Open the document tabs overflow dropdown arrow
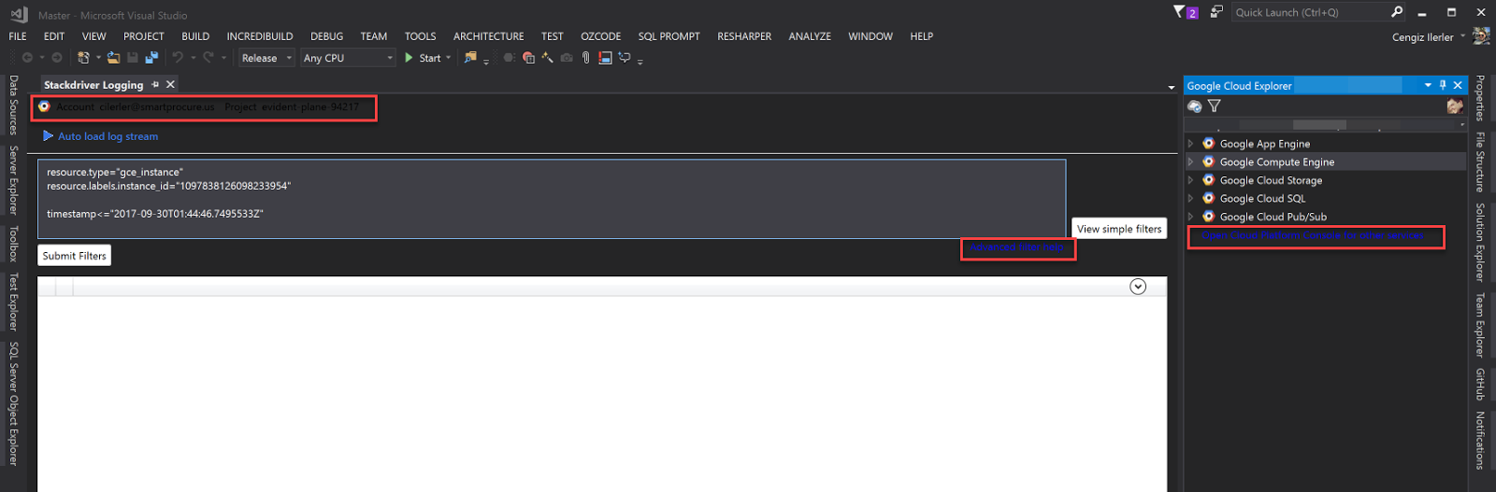The image size is (1496, 492). pyautogui.click(x=1172, y=87)
